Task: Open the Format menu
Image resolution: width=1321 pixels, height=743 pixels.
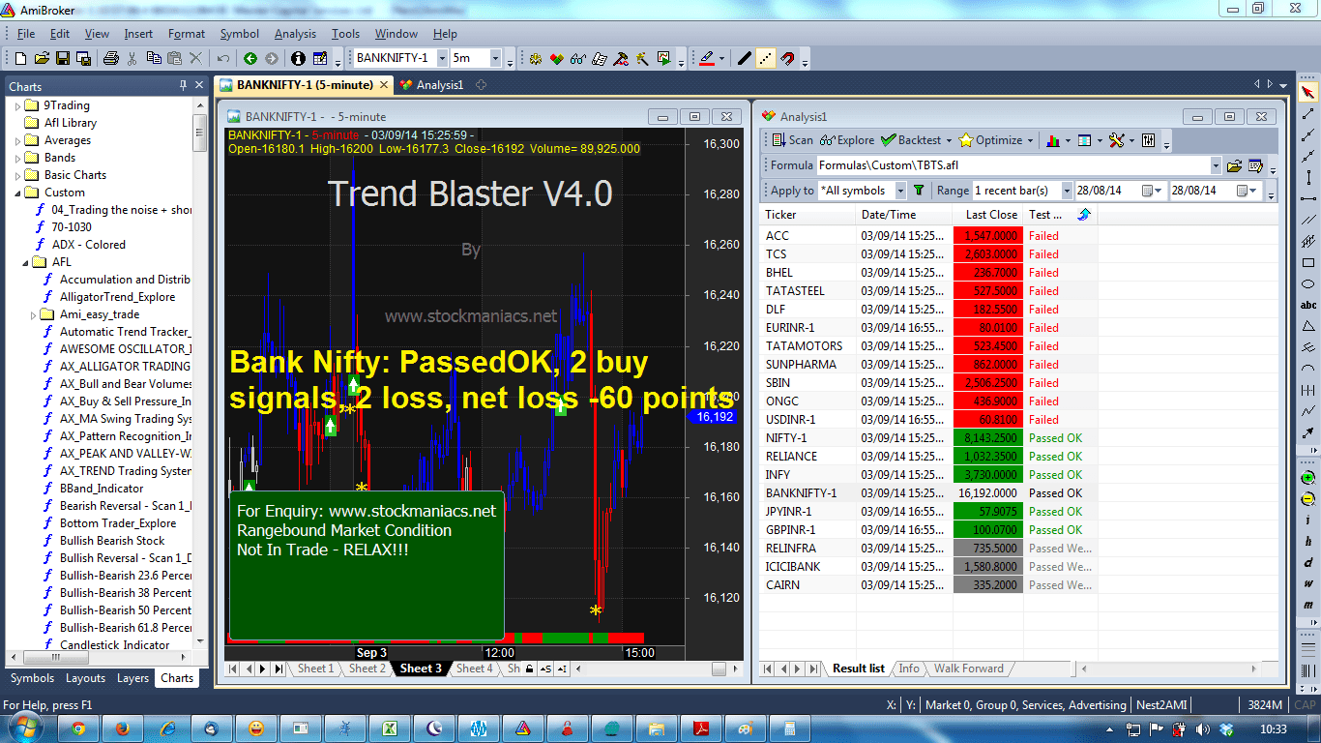Action: click(187, 34)
